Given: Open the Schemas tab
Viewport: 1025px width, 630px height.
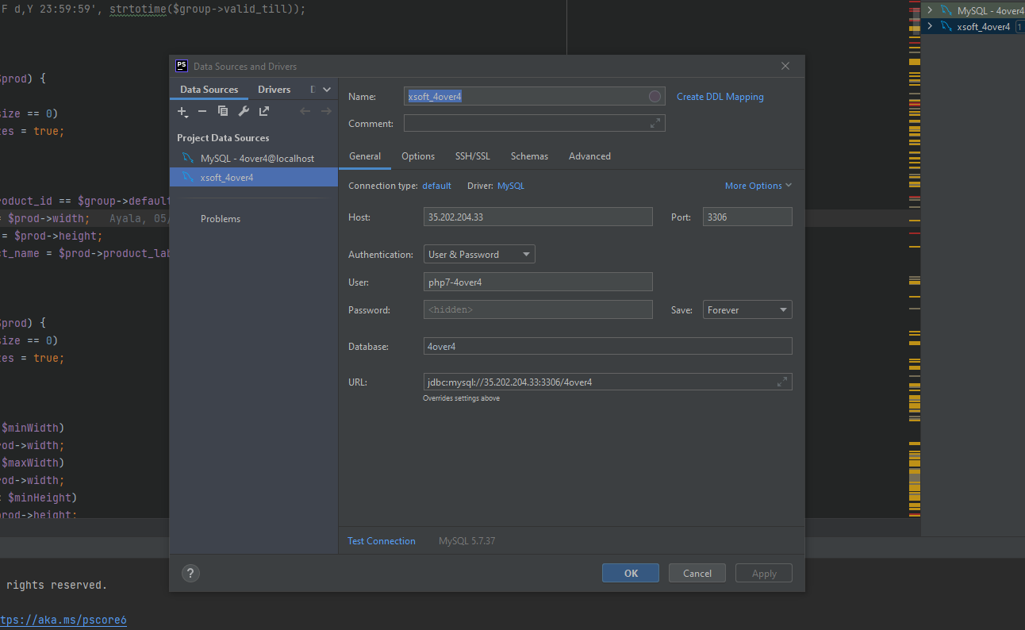Looking at the screenshot, I should click(x=529, y=156).
